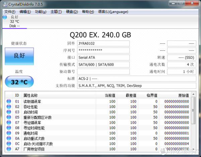Select the blue disk status icon at top
The width and height of the screenshot is (201, 157).
click(x=5, y=17)
